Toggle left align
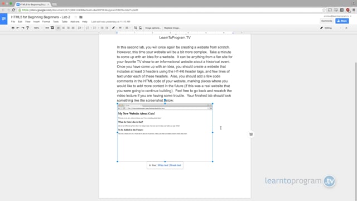Image resolution: width=357 pixels, height=201 pixels. tap(59, 28)
